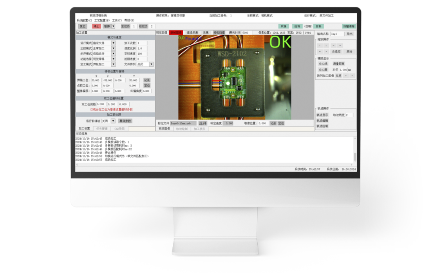This screenshot has height=273, width=423.
Task: Click the 吹锡 button
Action: [284, 26]
